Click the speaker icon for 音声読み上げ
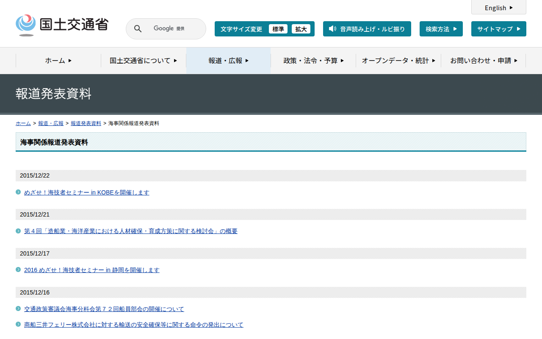The width and height of the screenshot is (542, 339). click(332, 29)
